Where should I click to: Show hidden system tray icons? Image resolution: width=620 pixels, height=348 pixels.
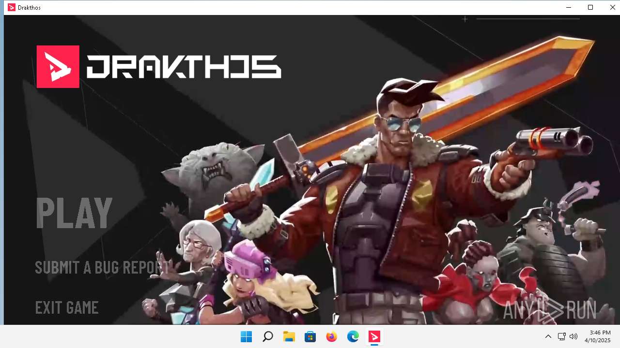(548, 336)
